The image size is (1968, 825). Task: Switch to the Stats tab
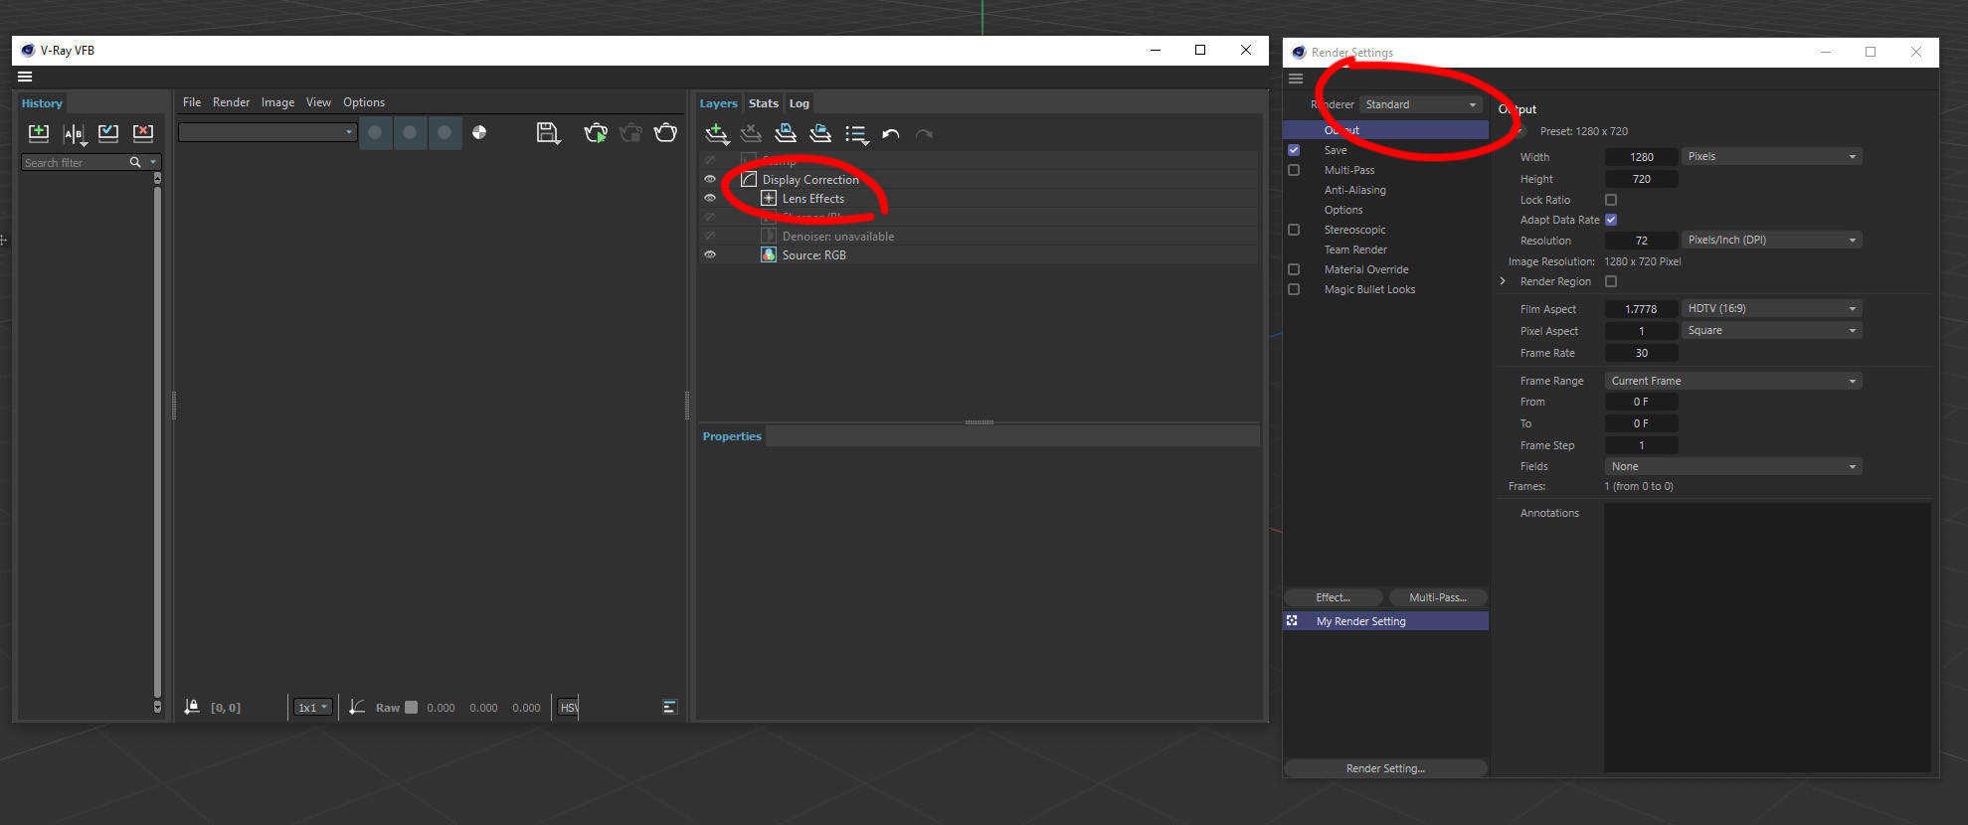764,103
